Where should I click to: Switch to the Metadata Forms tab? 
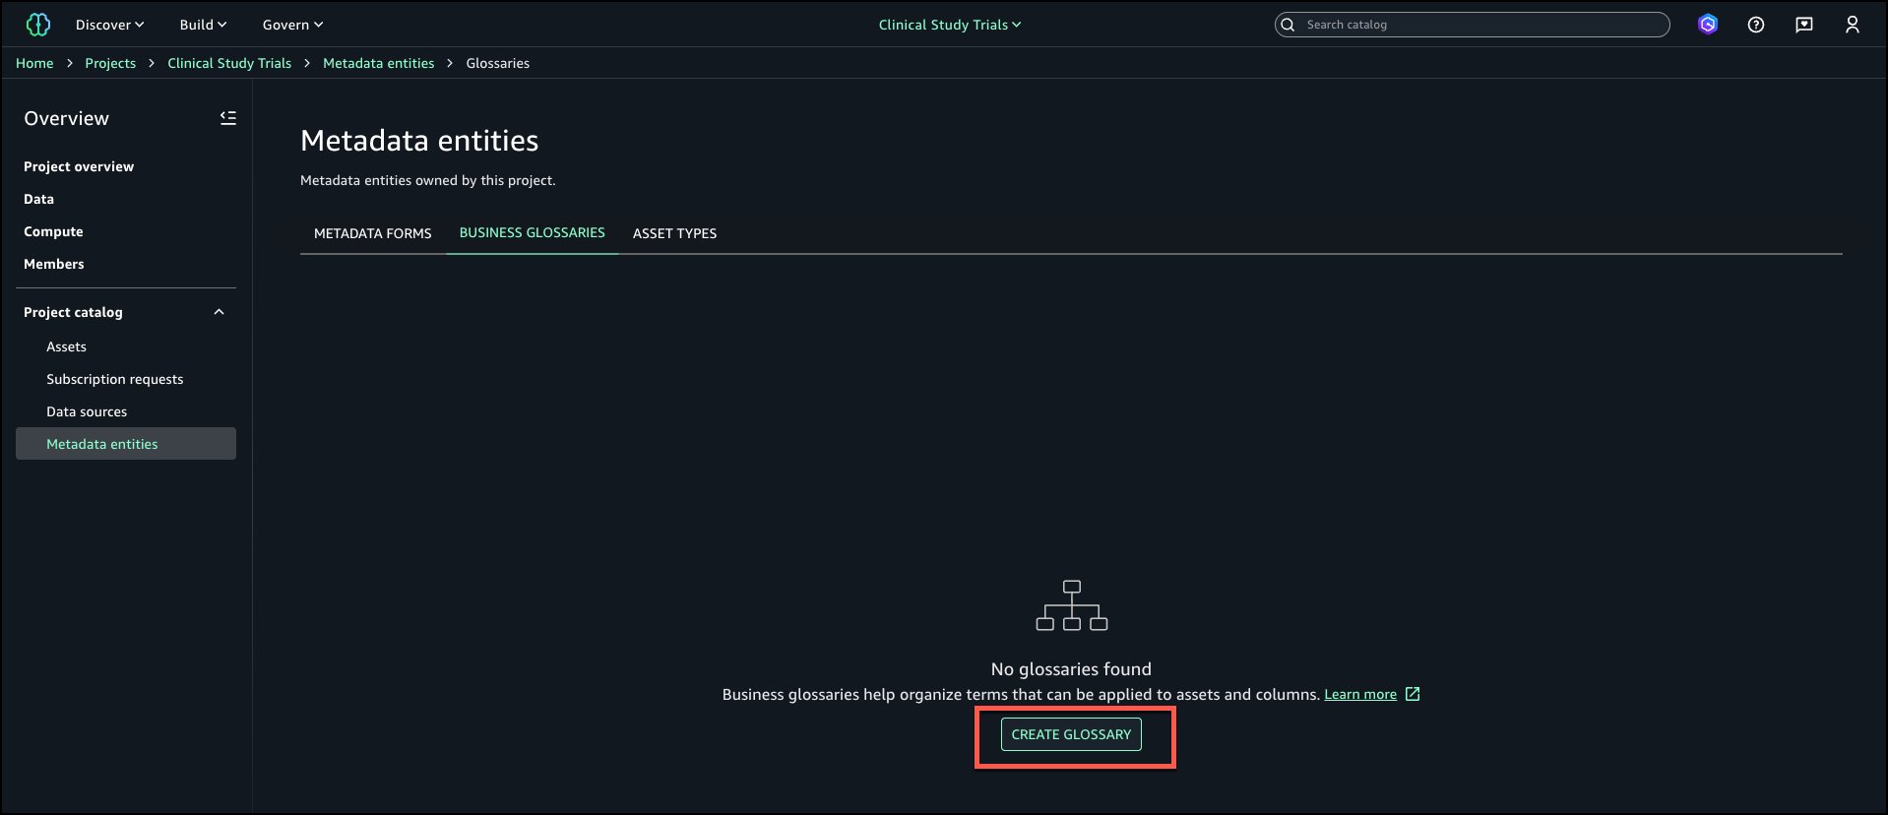point(372,233)
